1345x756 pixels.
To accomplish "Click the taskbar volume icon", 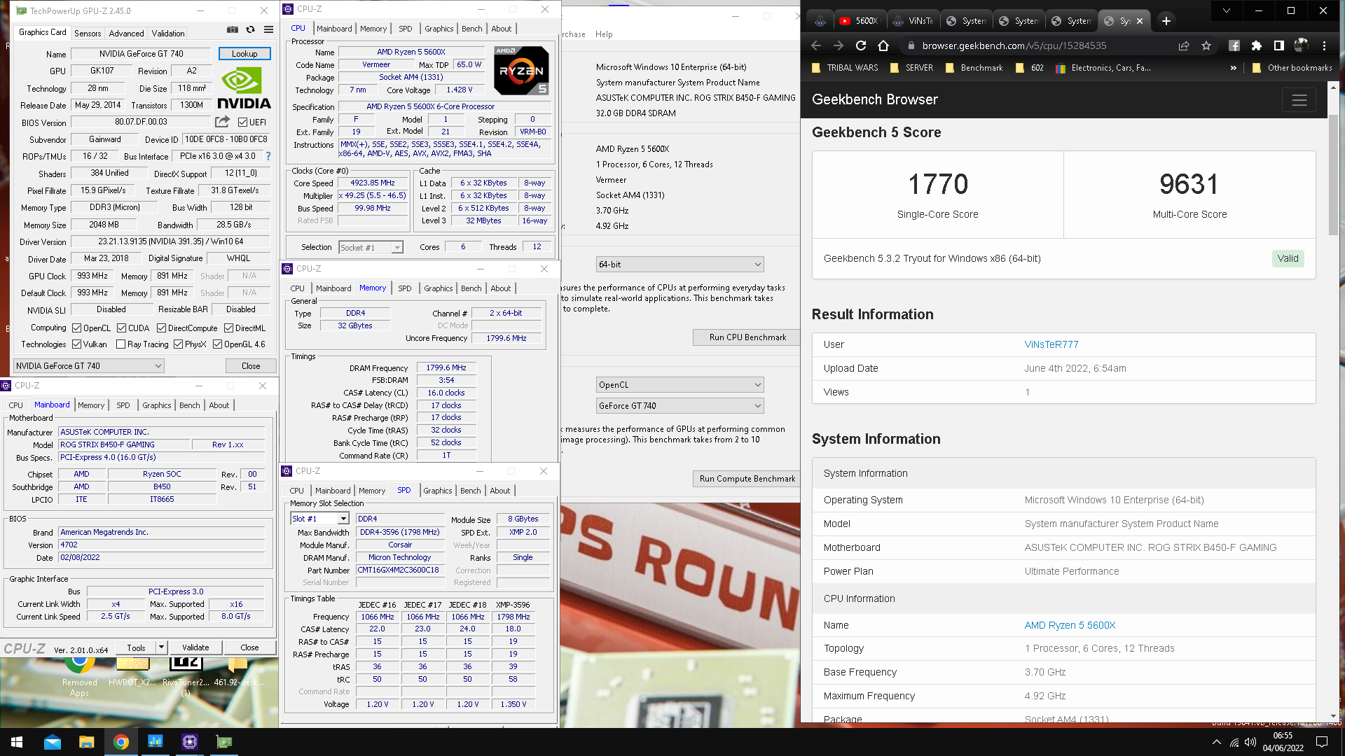I will (1250, 742).
